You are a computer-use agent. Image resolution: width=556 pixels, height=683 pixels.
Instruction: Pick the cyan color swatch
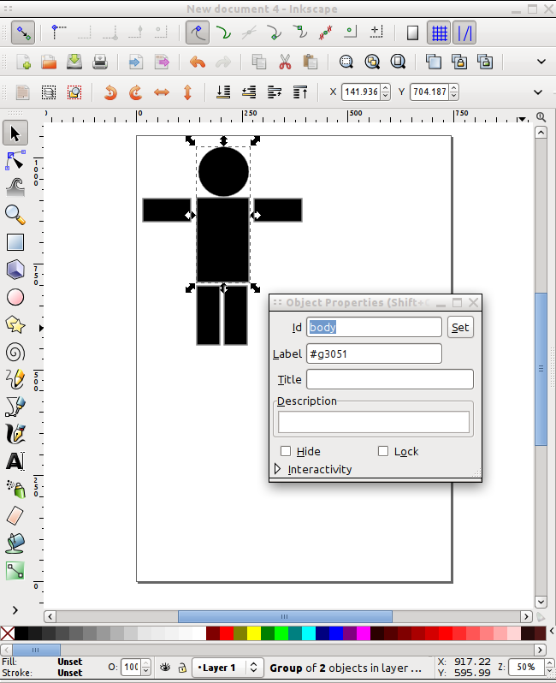[309, 633]
